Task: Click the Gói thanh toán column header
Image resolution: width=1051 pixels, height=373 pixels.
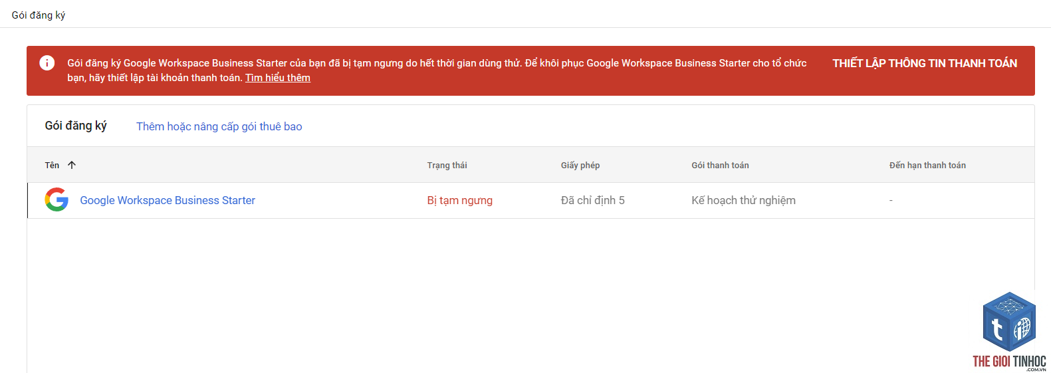Action: click(x=720, y=165)
